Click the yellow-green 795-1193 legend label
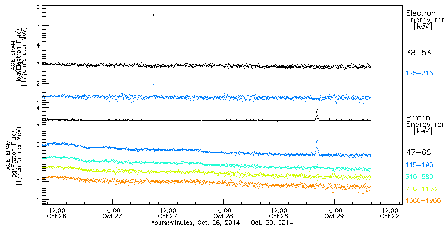 422,189
